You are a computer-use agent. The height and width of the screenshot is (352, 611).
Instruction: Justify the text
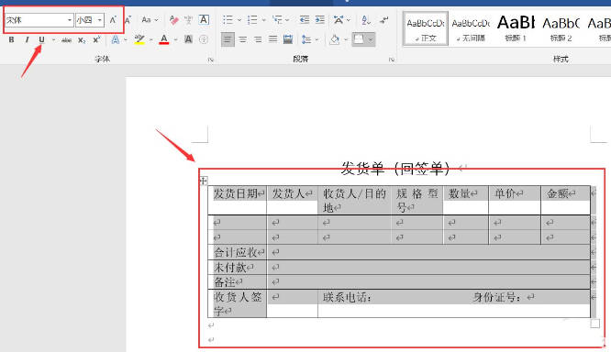click(x=272, y=39)
